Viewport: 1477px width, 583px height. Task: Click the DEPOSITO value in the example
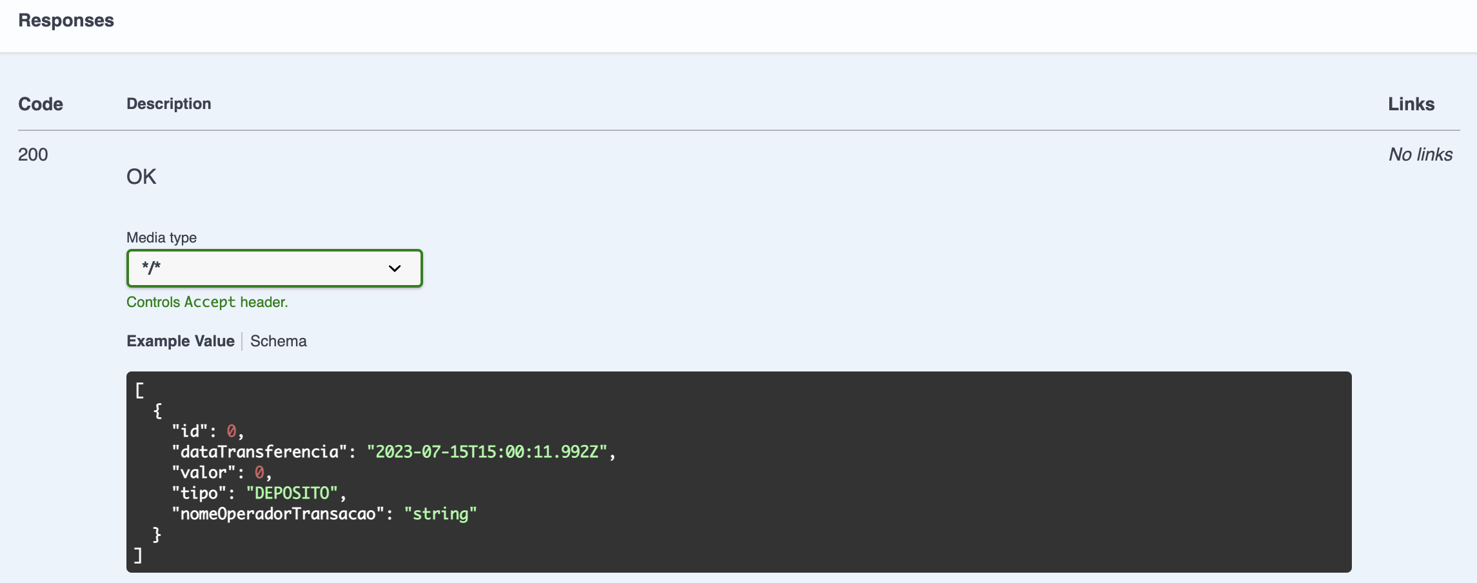[292, 493]
